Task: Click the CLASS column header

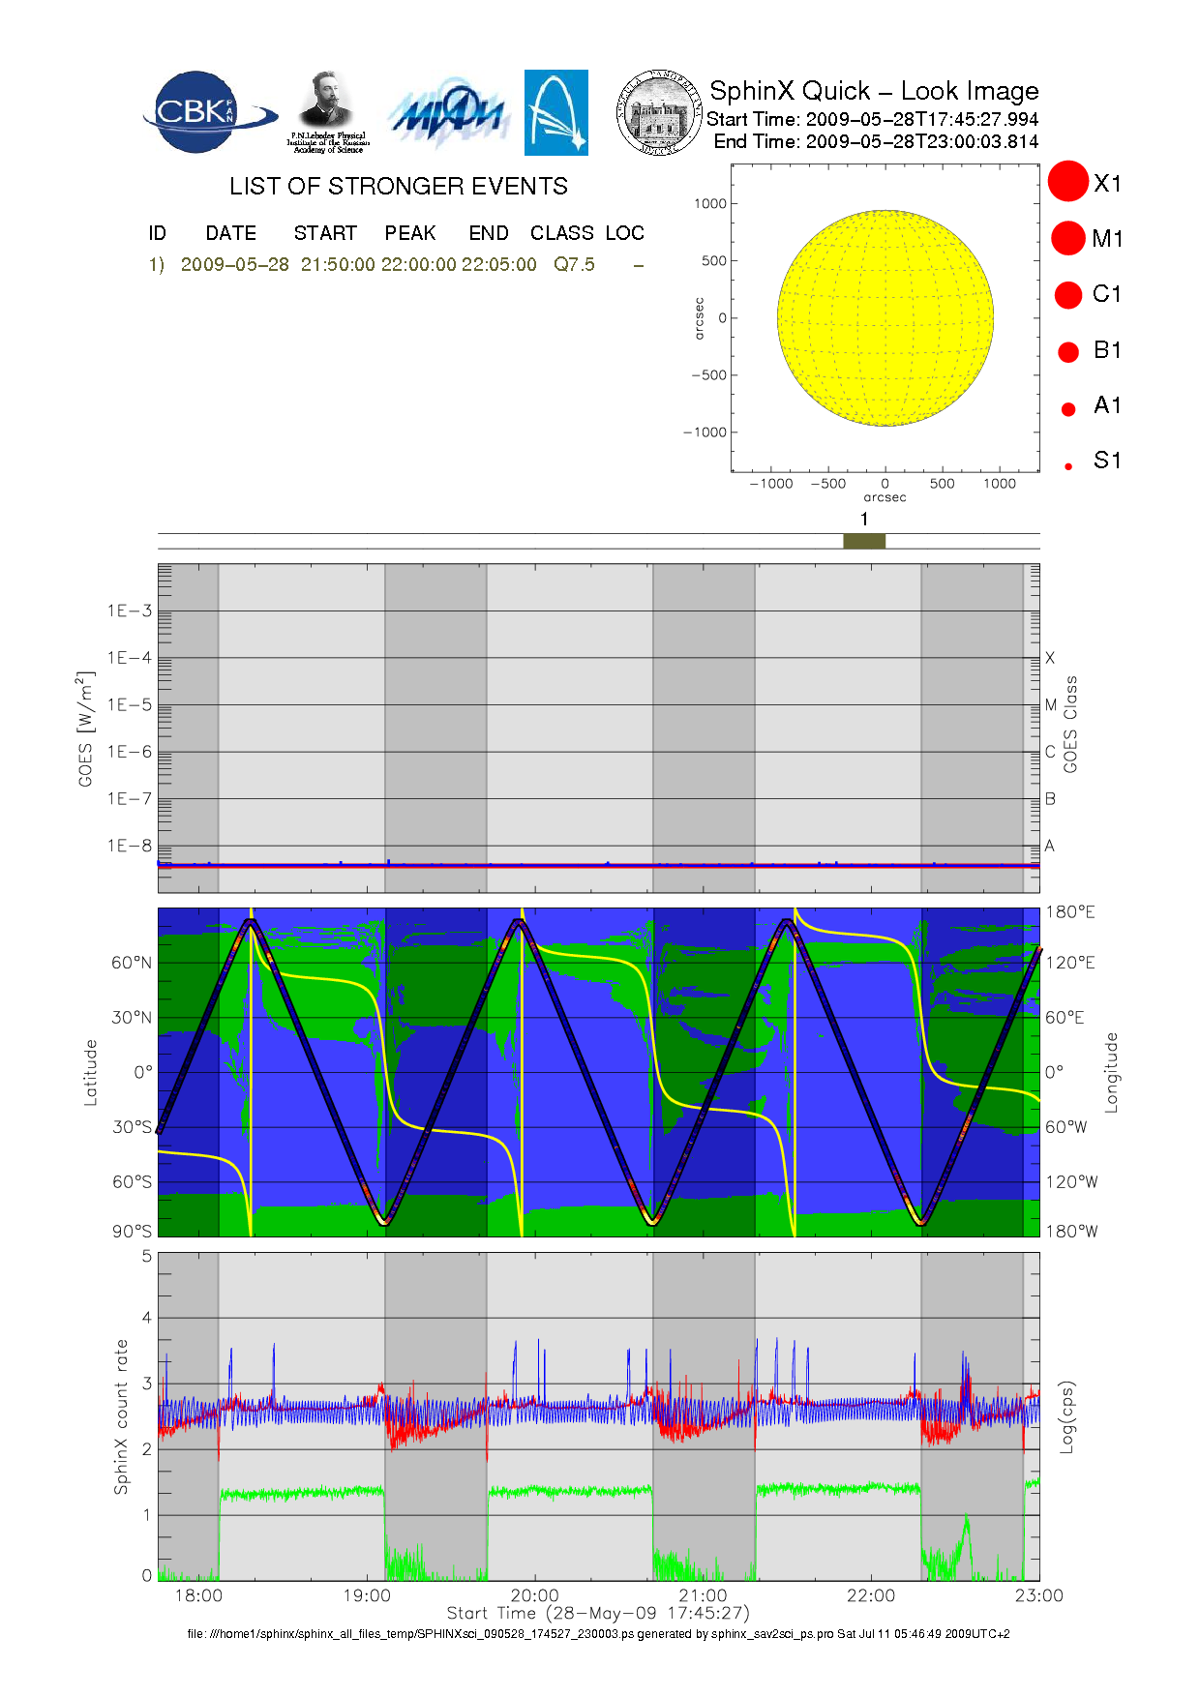Action: 561,233
